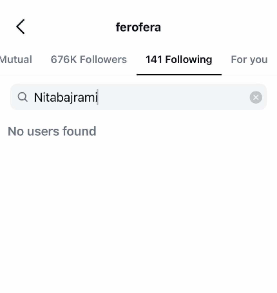This screenshot has height=293, width=277.
Task: Click the No users found message
Action: (52, 131)
